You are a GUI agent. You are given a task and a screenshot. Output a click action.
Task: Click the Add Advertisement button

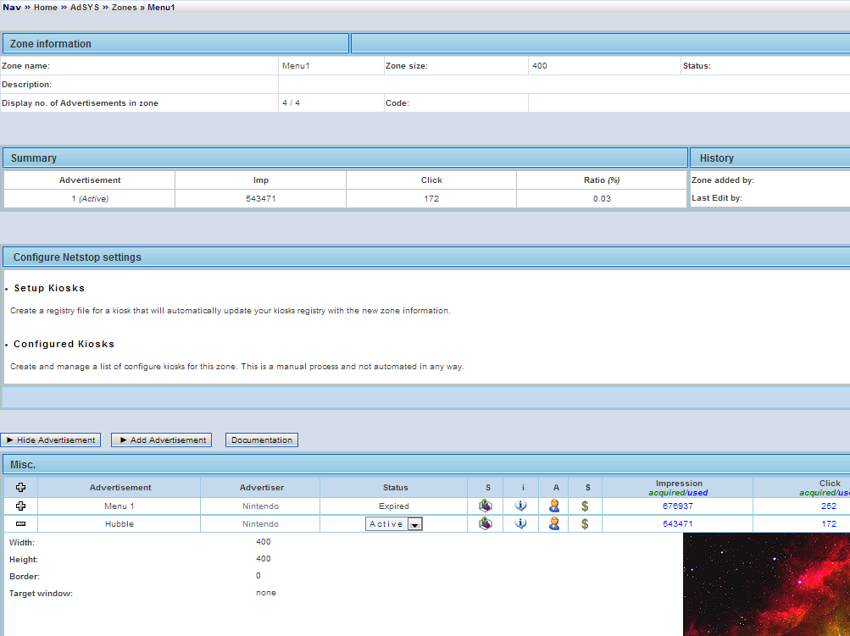162,440
